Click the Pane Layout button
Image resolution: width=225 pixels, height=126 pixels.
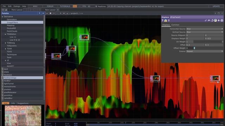pos(17,10)
